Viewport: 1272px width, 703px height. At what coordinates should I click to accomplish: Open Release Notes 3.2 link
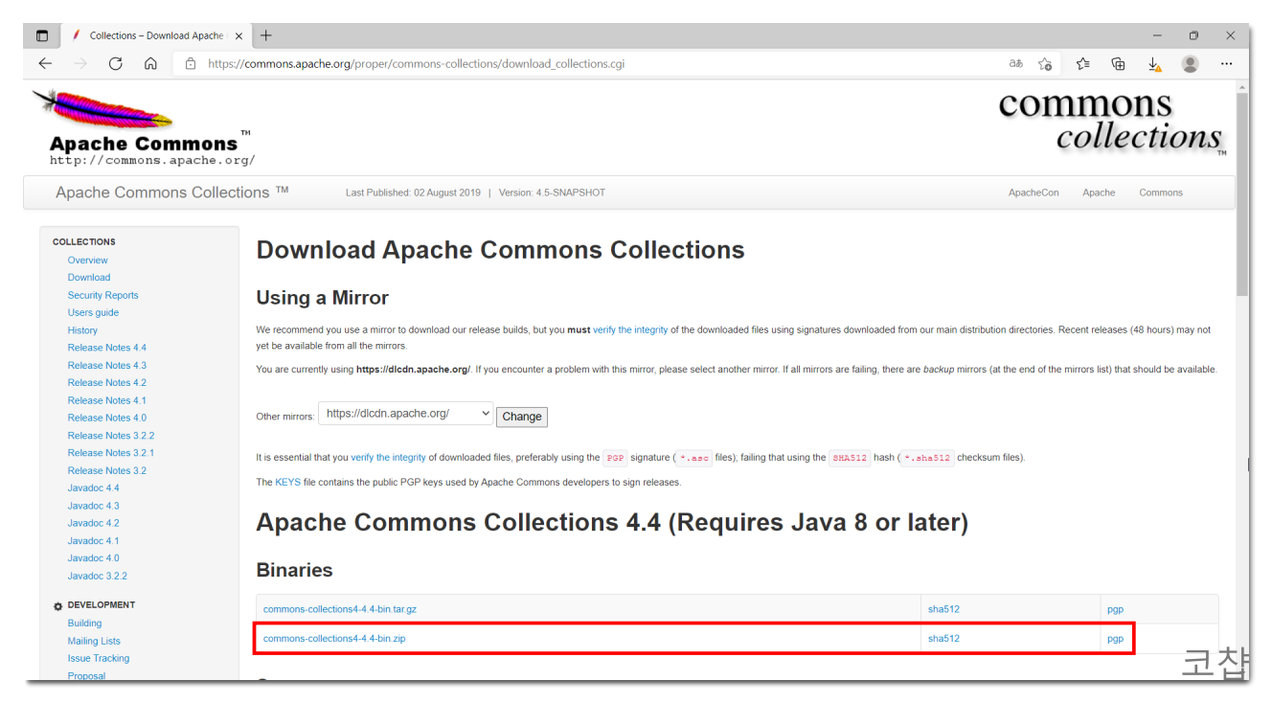[107, 470]
